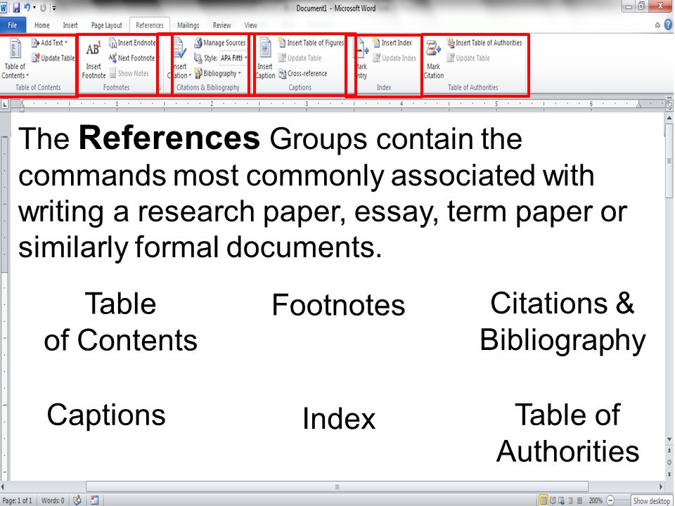675x506 pixels.
Task: Toggle the ruler via scrollbar-top button
Action: [x=669, y=105]
